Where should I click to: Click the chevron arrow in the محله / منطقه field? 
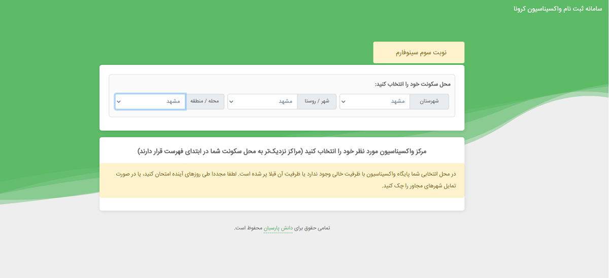tap(119, 102)
